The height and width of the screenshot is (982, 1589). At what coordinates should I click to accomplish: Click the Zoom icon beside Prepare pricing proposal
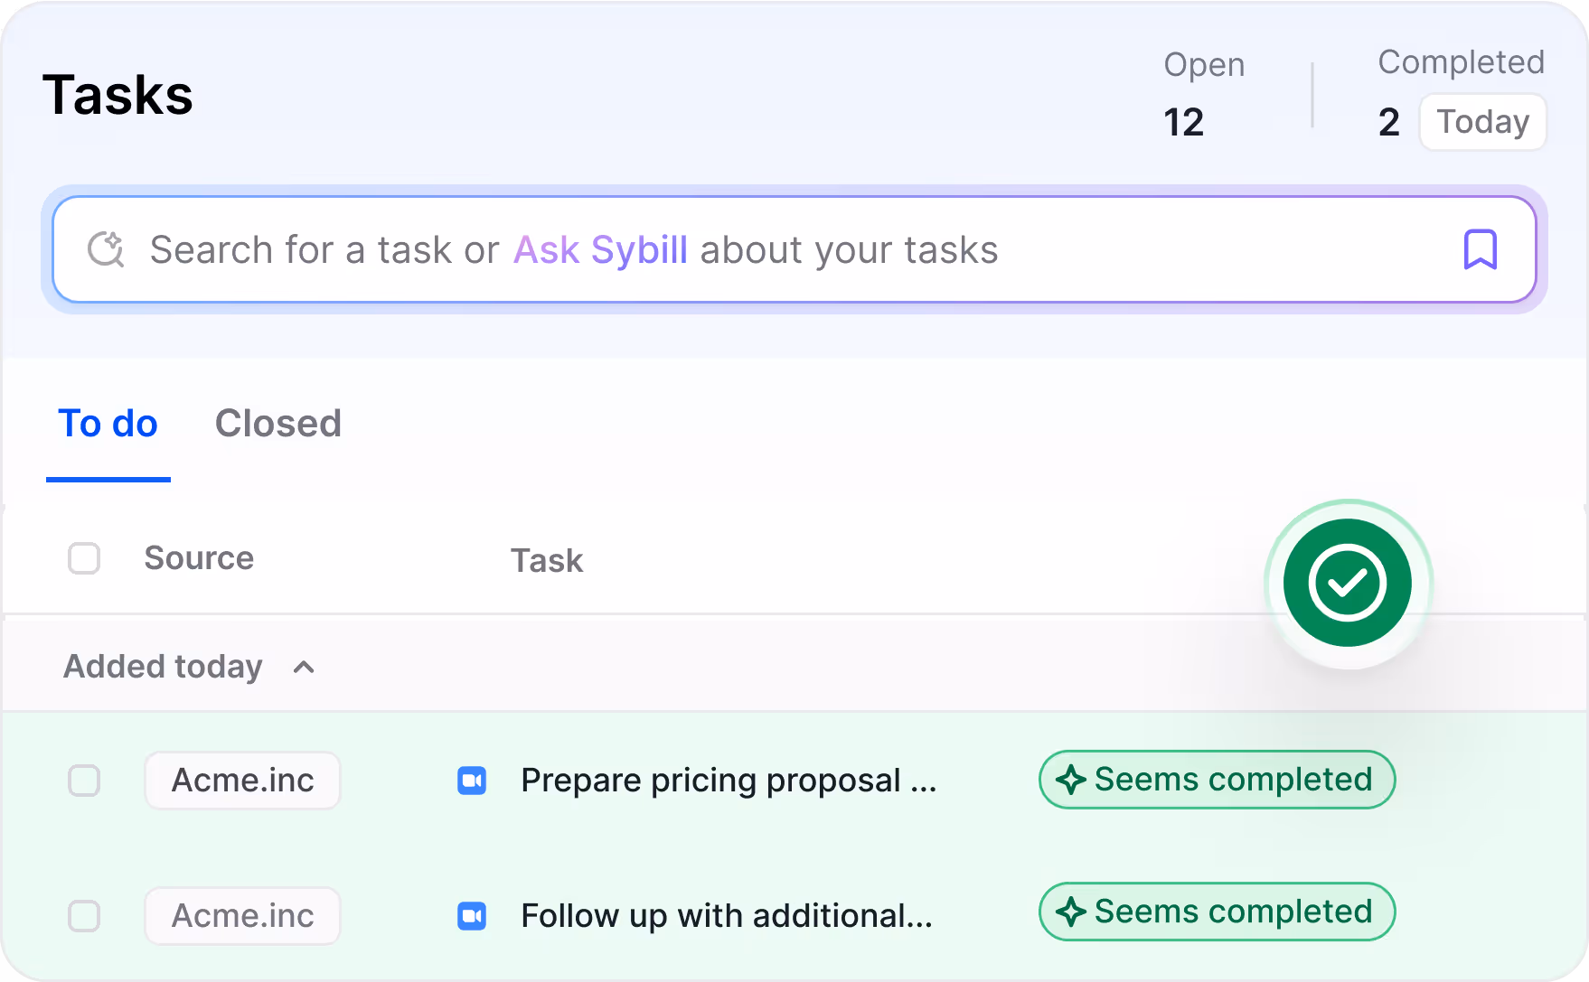click(472, 781)
